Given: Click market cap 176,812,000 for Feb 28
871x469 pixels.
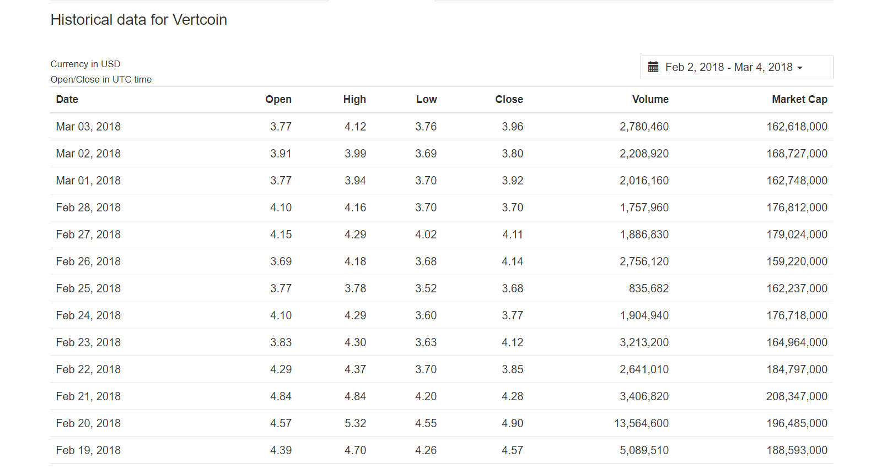Looking at the screenshot, I should tap(797, 208).
